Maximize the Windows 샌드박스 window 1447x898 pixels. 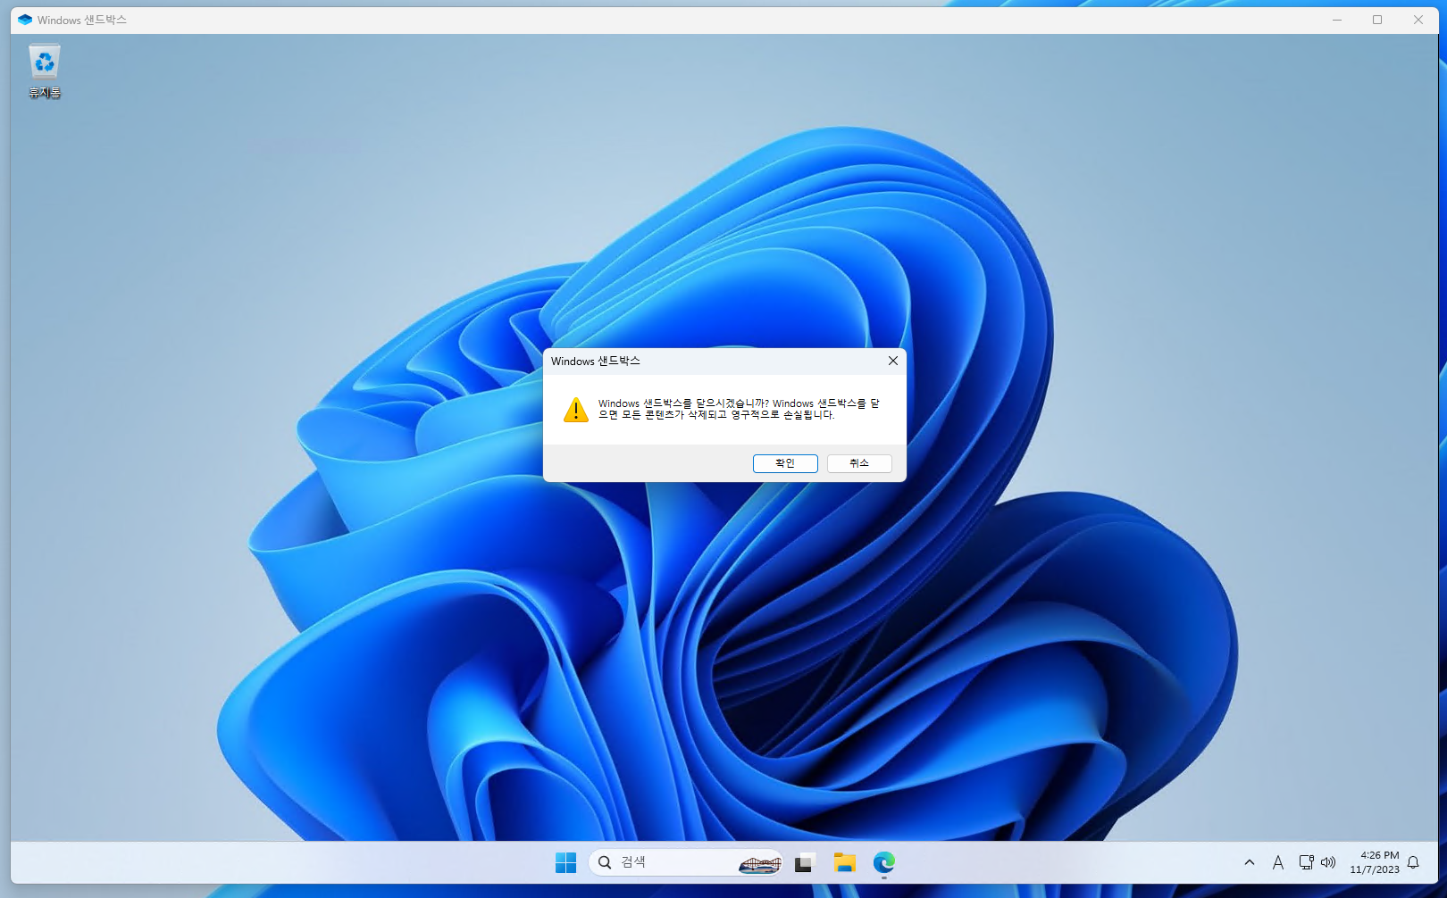(1377, 20)
